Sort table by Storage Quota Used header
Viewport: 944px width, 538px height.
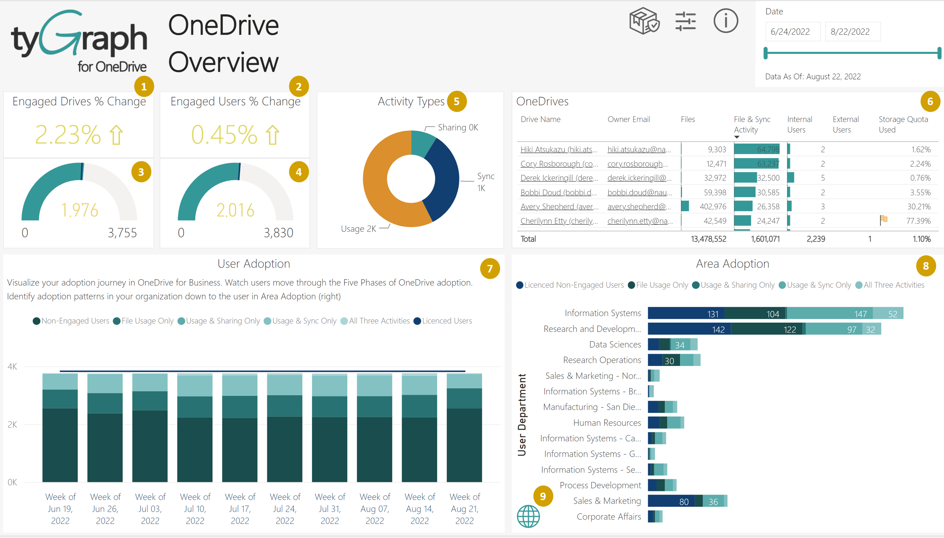(903, 124)
